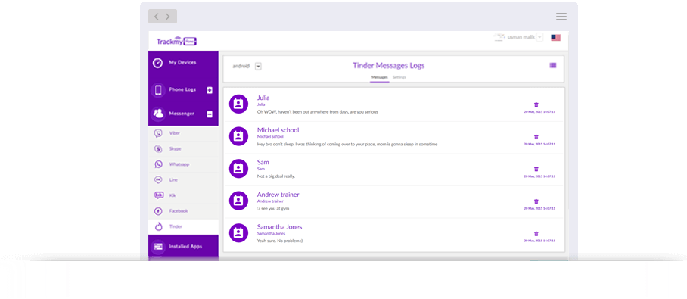Screen dimensions: 687x299
Task: Delete the Andrew trainer message
Action: (x=536, y=201)
